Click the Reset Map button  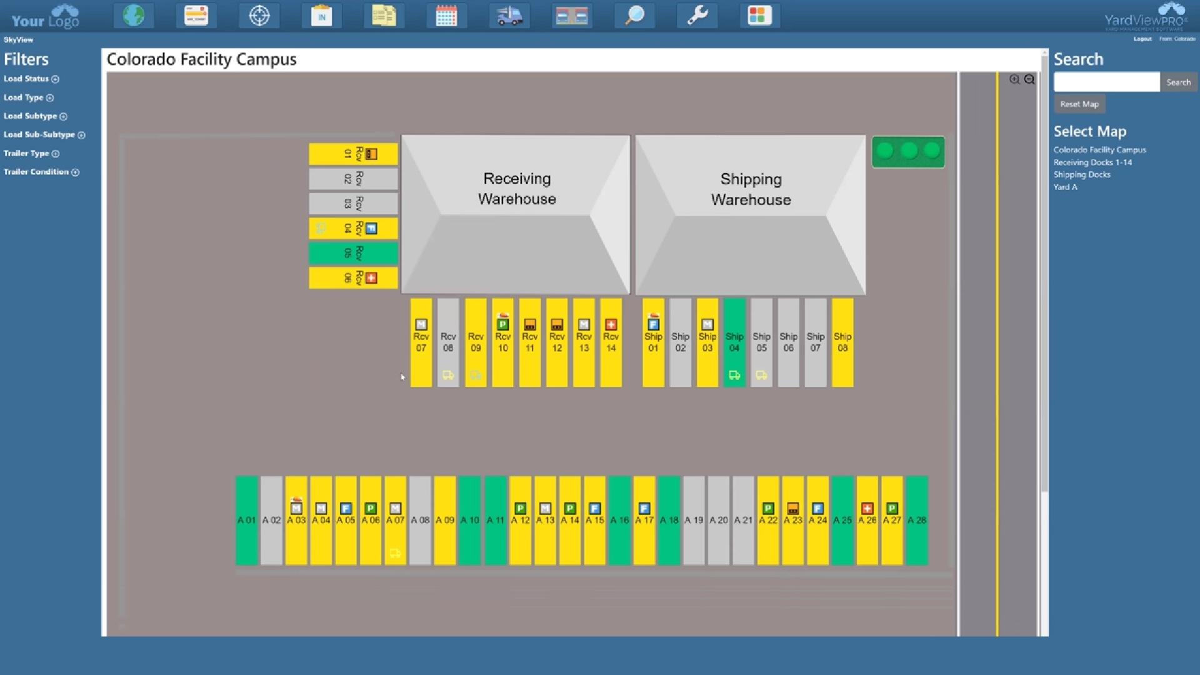(1079, 104)
